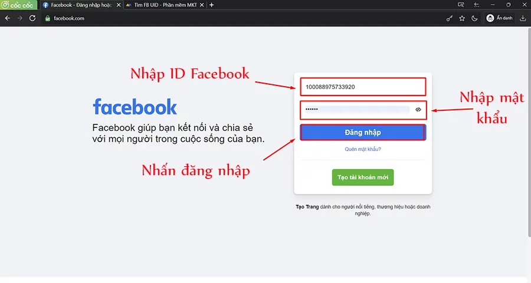The width and height of the screenshot is (531, 283).
Task: Open the Quên mật khẩu? link
Action: (363, 149)
